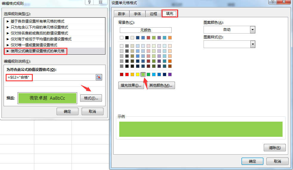
Task: Cancel 取消 in the 设置单元格格式 dialog
Action: (x=278, y=161)
